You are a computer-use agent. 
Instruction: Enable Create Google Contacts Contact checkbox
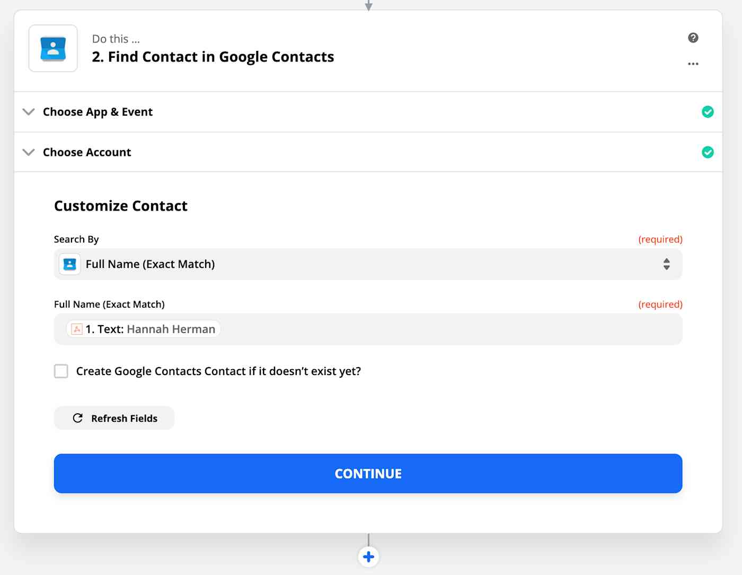click(x=61, y=371)
